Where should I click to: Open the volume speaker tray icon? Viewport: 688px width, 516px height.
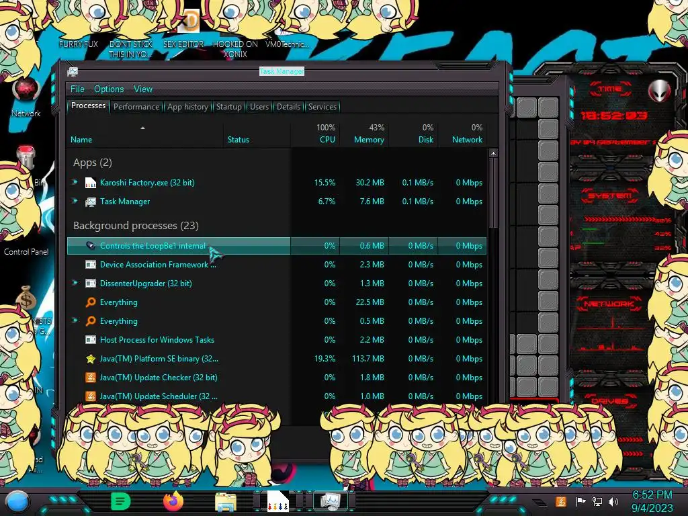coord(613,501)
